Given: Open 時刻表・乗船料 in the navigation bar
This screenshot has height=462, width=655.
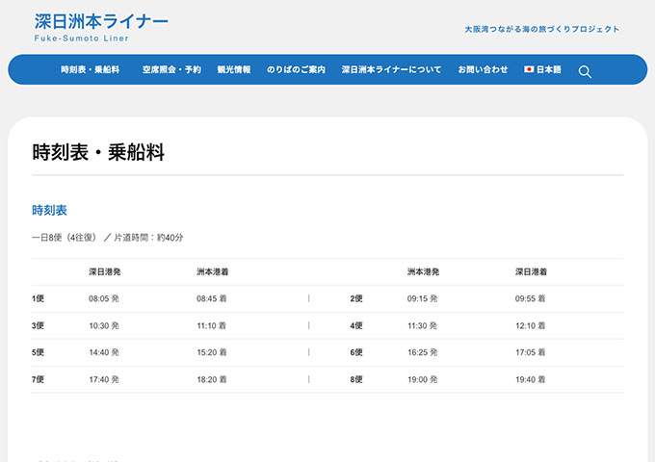Looking at the screenshot, I should (91, 69).
